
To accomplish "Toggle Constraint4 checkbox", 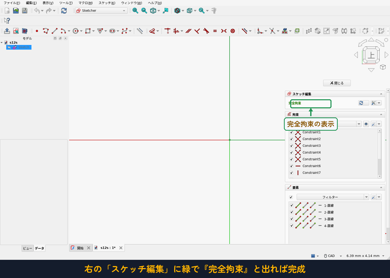I will [x=291, y=153].
